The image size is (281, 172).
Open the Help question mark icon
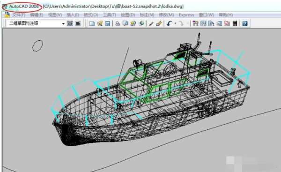[245, 23]
